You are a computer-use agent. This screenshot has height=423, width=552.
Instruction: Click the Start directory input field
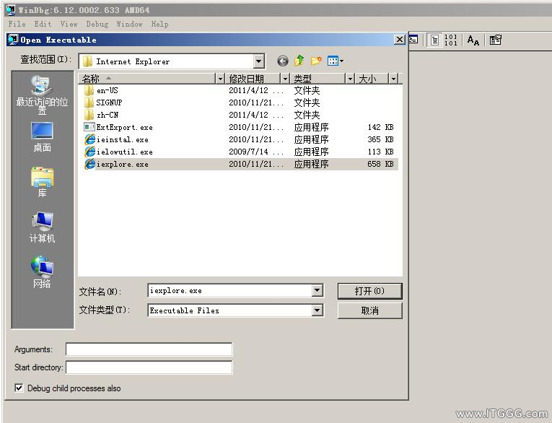[149, 367]
